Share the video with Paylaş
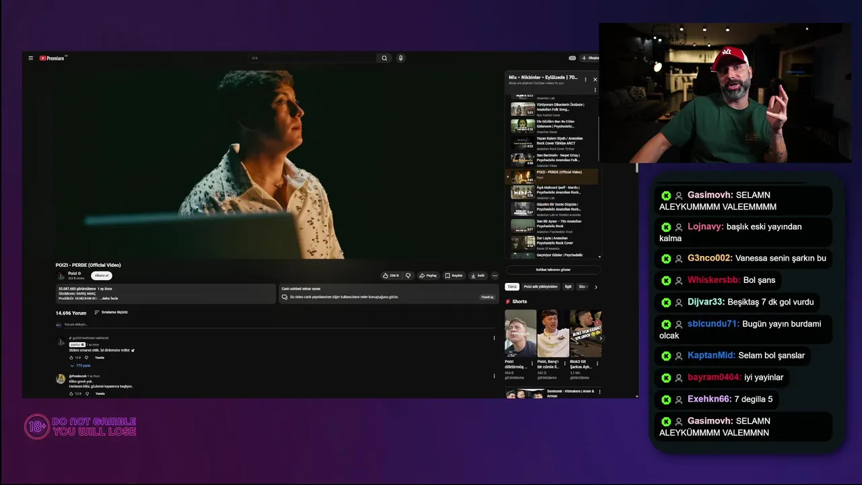Image resolution: width=862 pixels, height=485 pixels. [428, 276]
